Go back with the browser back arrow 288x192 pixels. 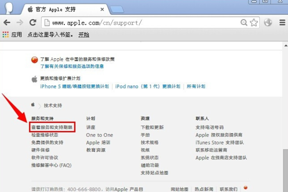7,23
